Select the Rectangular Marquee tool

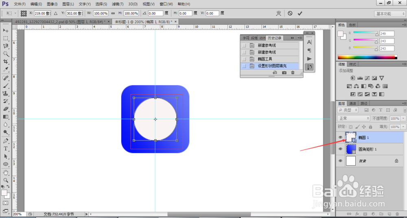click(5, 38)
